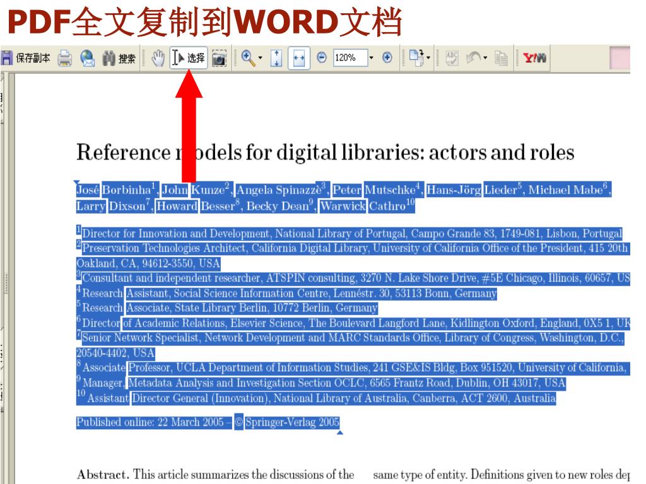Click 'Springer-Verlag 2005' text
This screenshot has height=484, width=646.
pyautogui.click(x=292, y=422)
